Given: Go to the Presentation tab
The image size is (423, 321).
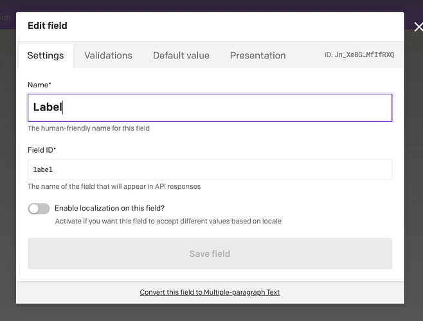Looking at the screenshot, I should click(x=257, y=56).
